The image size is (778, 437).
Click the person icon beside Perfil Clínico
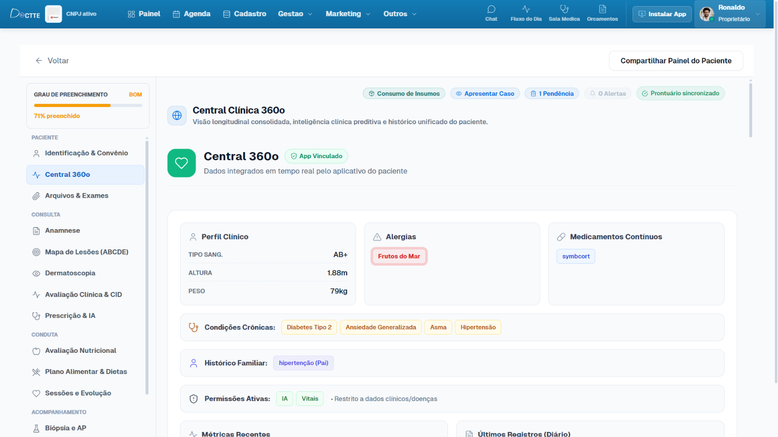pos(193,237)
